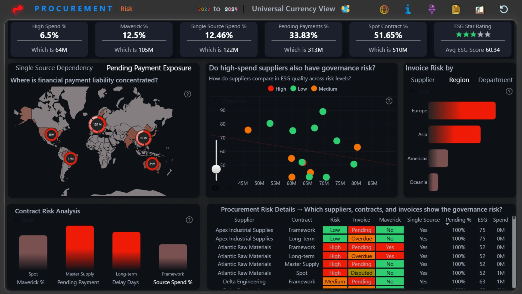Image resolution: width=522 pixels, height=294 pixels.
Task: Open help icon in Contract Risk Analysis
Action: click(x=189, y=220)
